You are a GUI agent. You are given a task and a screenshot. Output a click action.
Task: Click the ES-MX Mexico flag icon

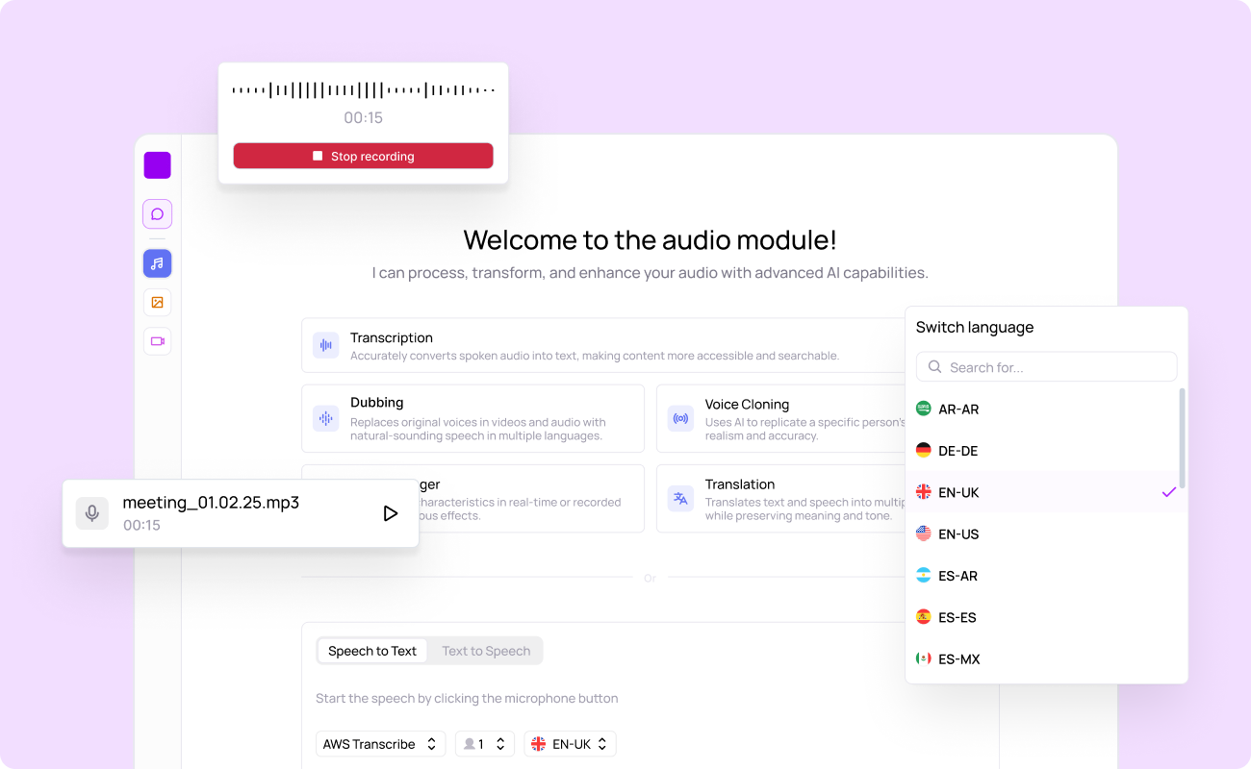pos(924,658)
